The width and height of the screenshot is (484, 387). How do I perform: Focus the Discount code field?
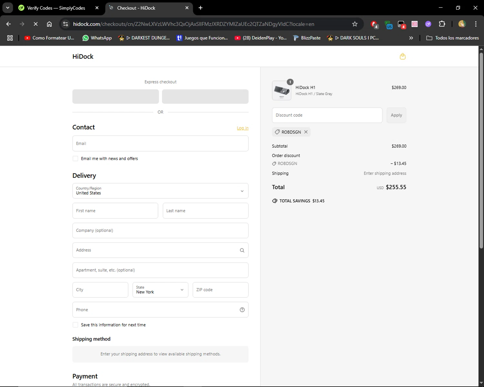327,115
